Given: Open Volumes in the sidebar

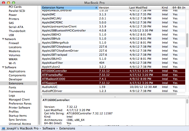Looking at the screenshot, I should pyautogui.click(x=14, y=55).
